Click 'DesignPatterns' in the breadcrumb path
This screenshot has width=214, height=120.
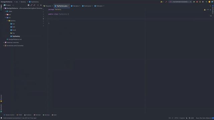[7, 2]
